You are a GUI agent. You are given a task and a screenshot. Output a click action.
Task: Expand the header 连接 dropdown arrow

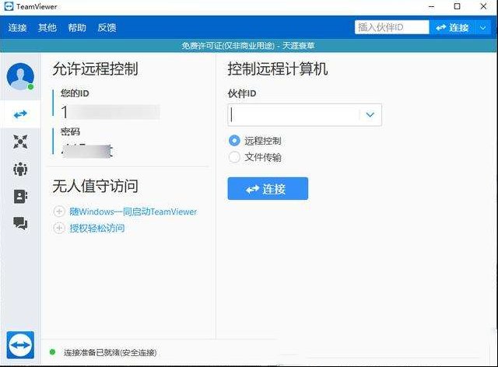(x=483, y=28)
